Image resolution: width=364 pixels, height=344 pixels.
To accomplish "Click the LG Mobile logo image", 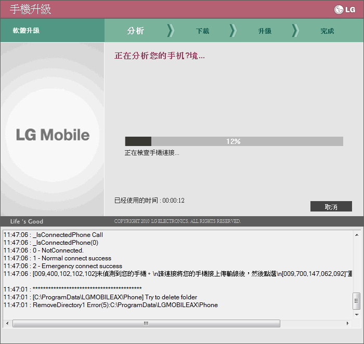I will click(53, 135).
